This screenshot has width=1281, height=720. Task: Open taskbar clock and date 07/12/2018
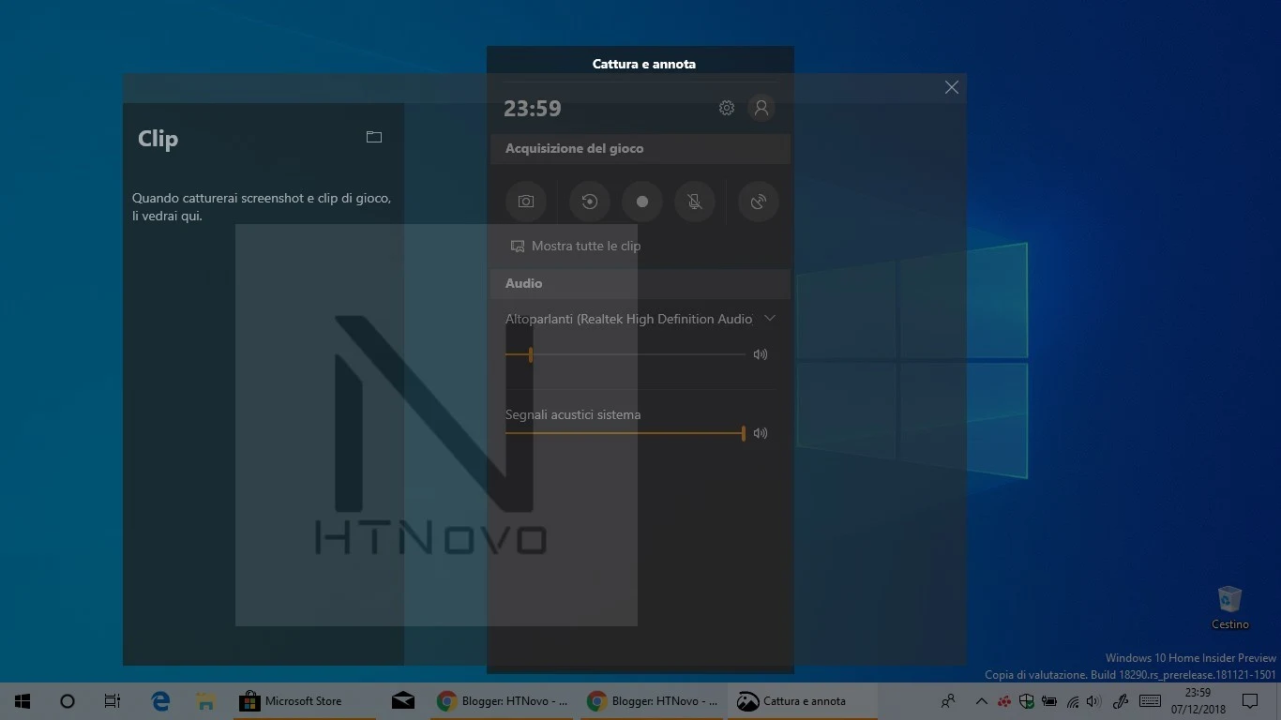pos(1198,701)
